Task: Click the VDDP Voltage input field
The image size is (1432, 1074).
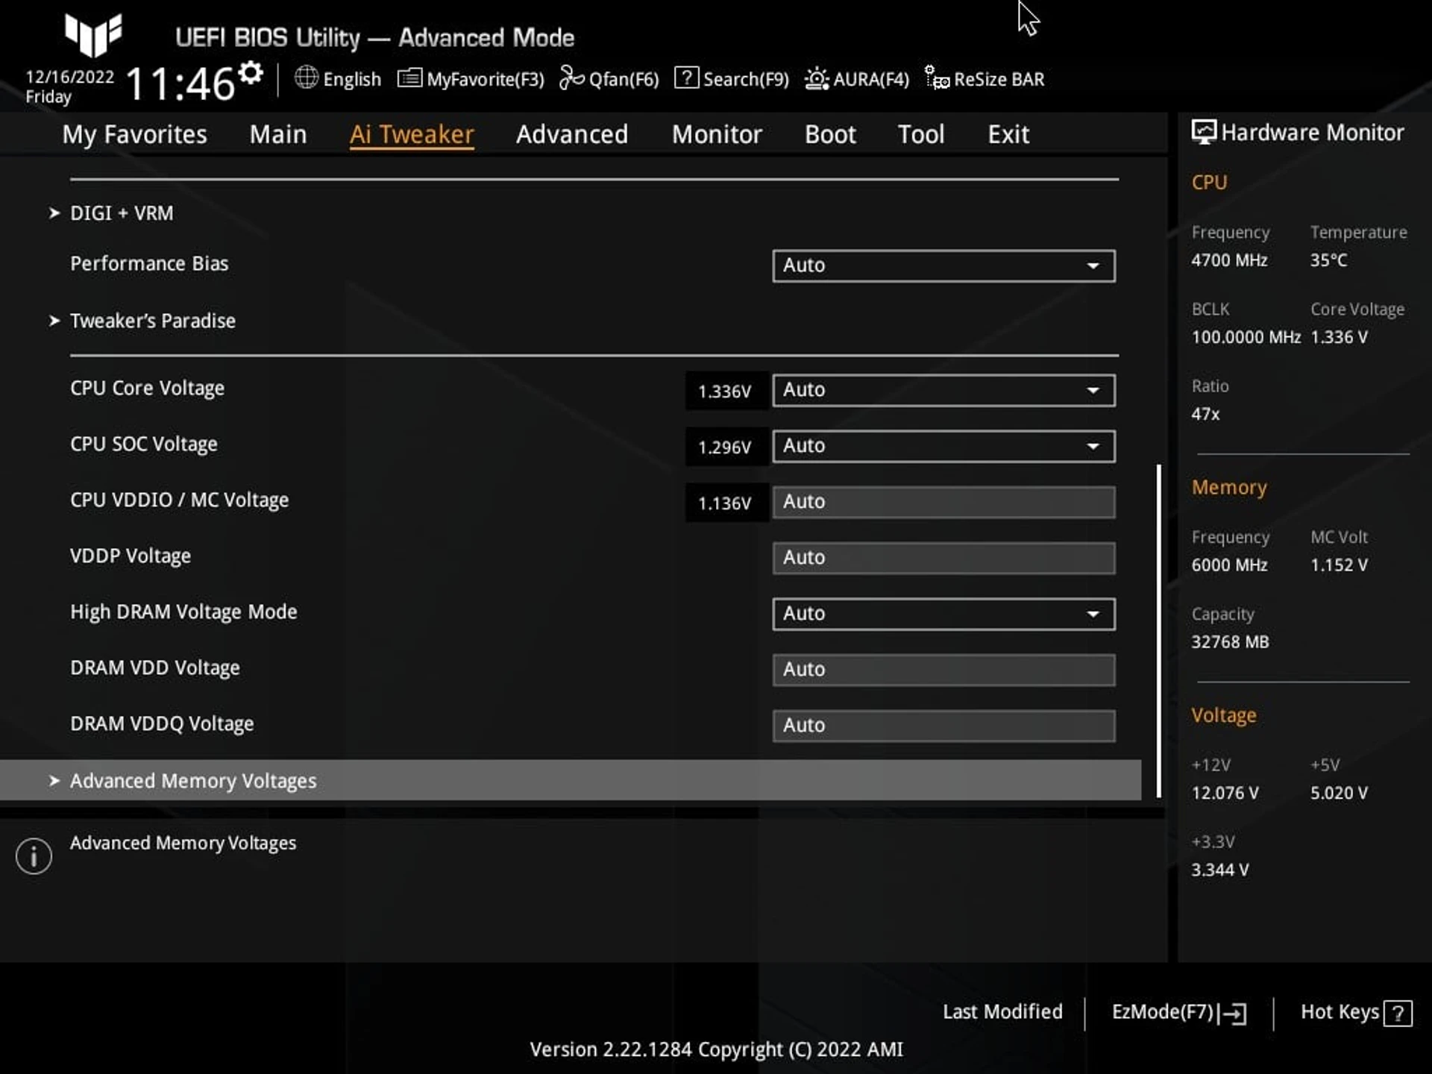Action: (x=943, y=558)
